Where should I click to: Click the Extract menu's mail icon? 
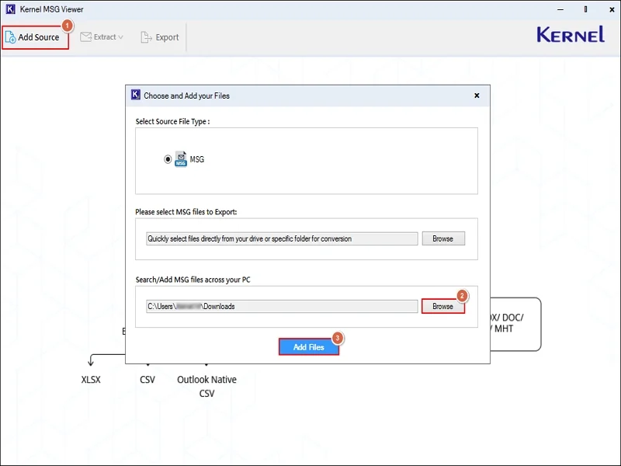click(x=87, y=37)
